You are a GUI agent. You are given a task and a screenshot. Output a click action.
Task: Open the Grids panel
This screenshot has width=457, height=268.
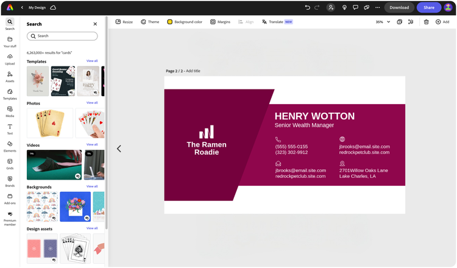10,164
